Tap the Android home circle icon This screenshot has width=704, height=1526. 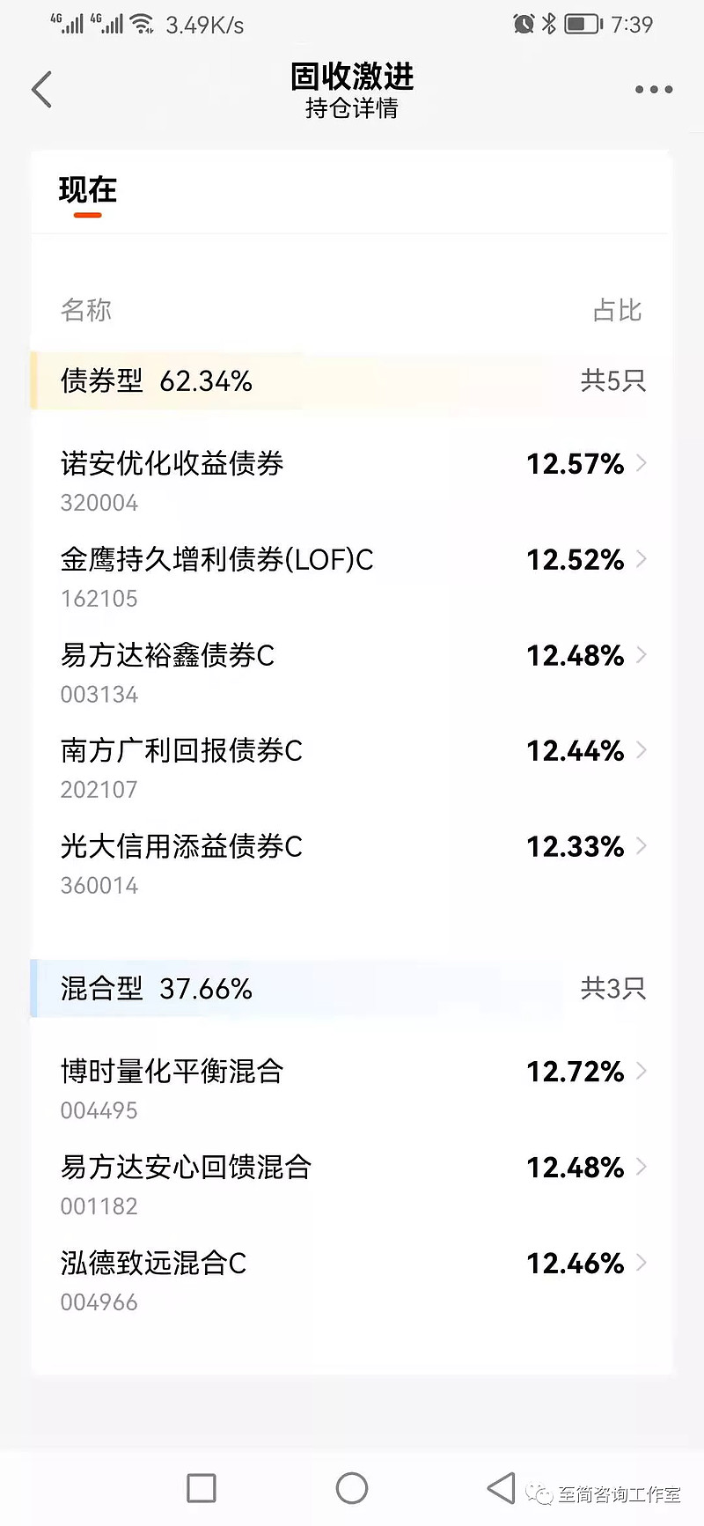point(352,1488)
